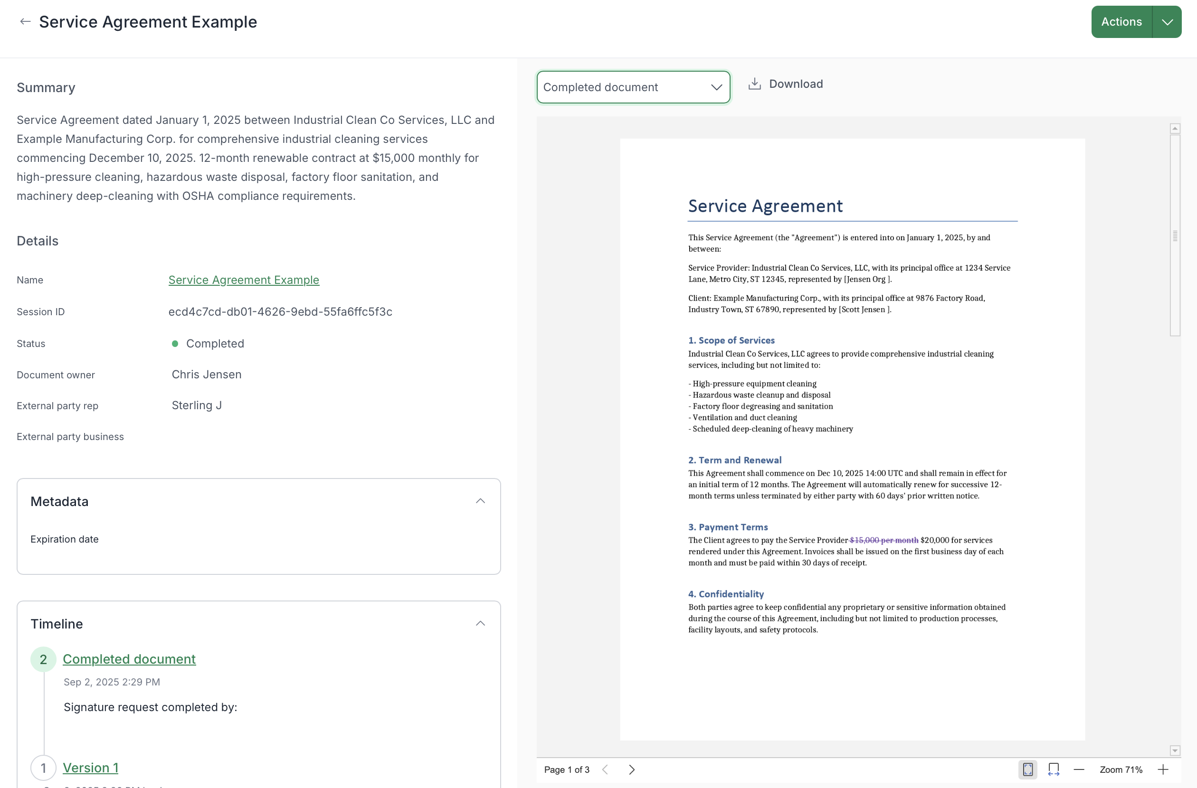
Task: Open the Completed document timeline link
Action: pos(129,659)
